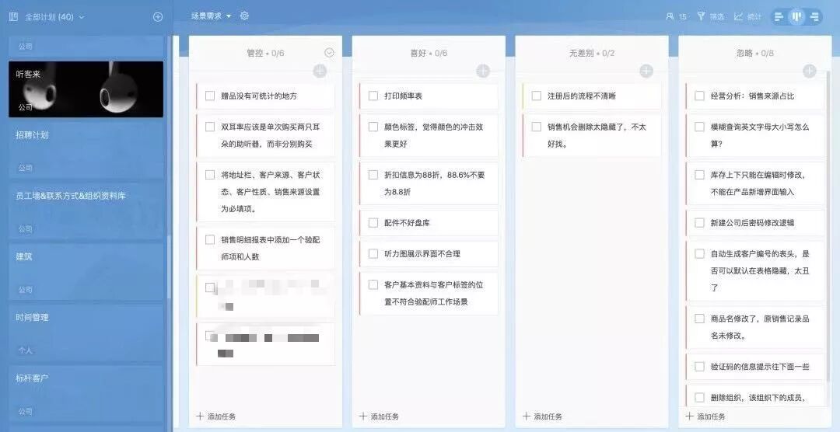The width and height of the screenshot is (840, 432).
Task: Select the 听客来 plan thumbnail
Action: pos(86,89)
